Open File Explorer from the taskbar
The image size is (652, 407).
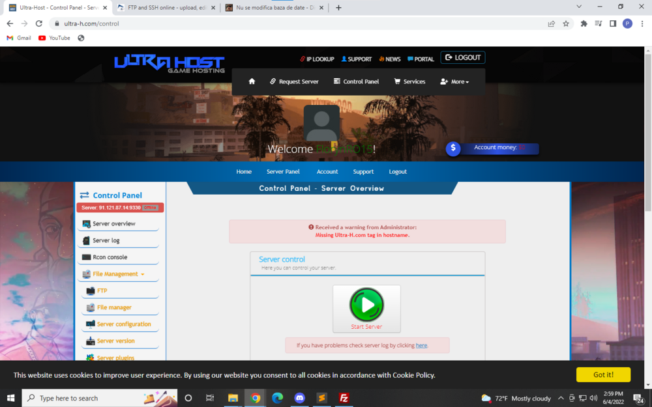point(233,398)
